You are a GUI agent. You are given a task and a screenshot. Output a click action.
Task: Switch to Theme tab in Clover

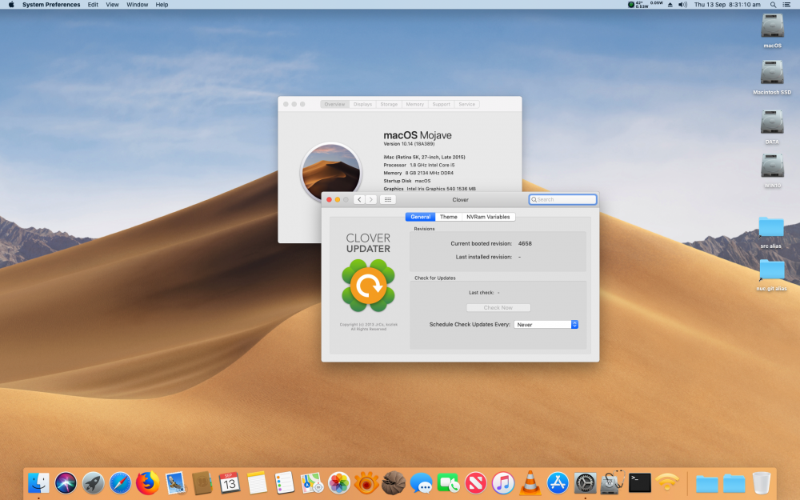tap(449, 217)
